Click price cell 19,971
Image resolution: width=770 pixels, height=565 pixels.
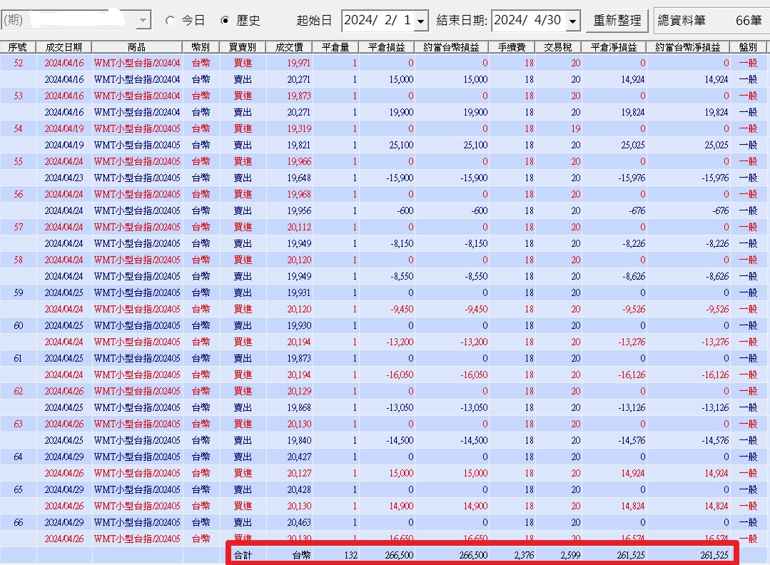click(x=298, y=63)
